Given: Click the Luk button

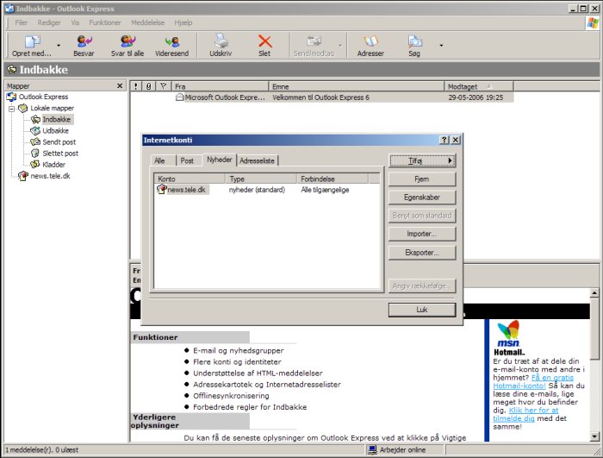Looking at the screenshot, I should (x=421, y=309).
